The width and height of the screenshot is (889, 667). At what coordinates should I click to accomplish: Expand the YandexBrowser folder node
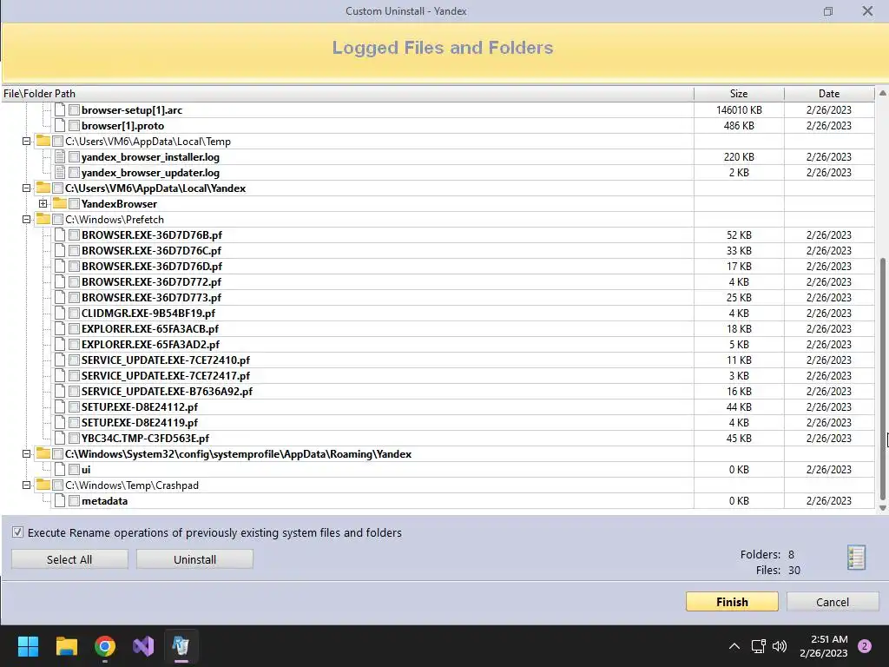point(43,203)
